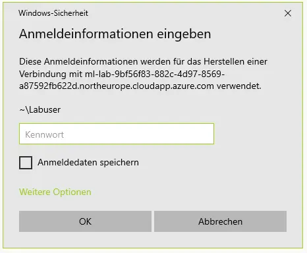Viewport: 307px width, 253px height.
Task: Tick the square box to save credentials
Action: click(x=26, y=163)
